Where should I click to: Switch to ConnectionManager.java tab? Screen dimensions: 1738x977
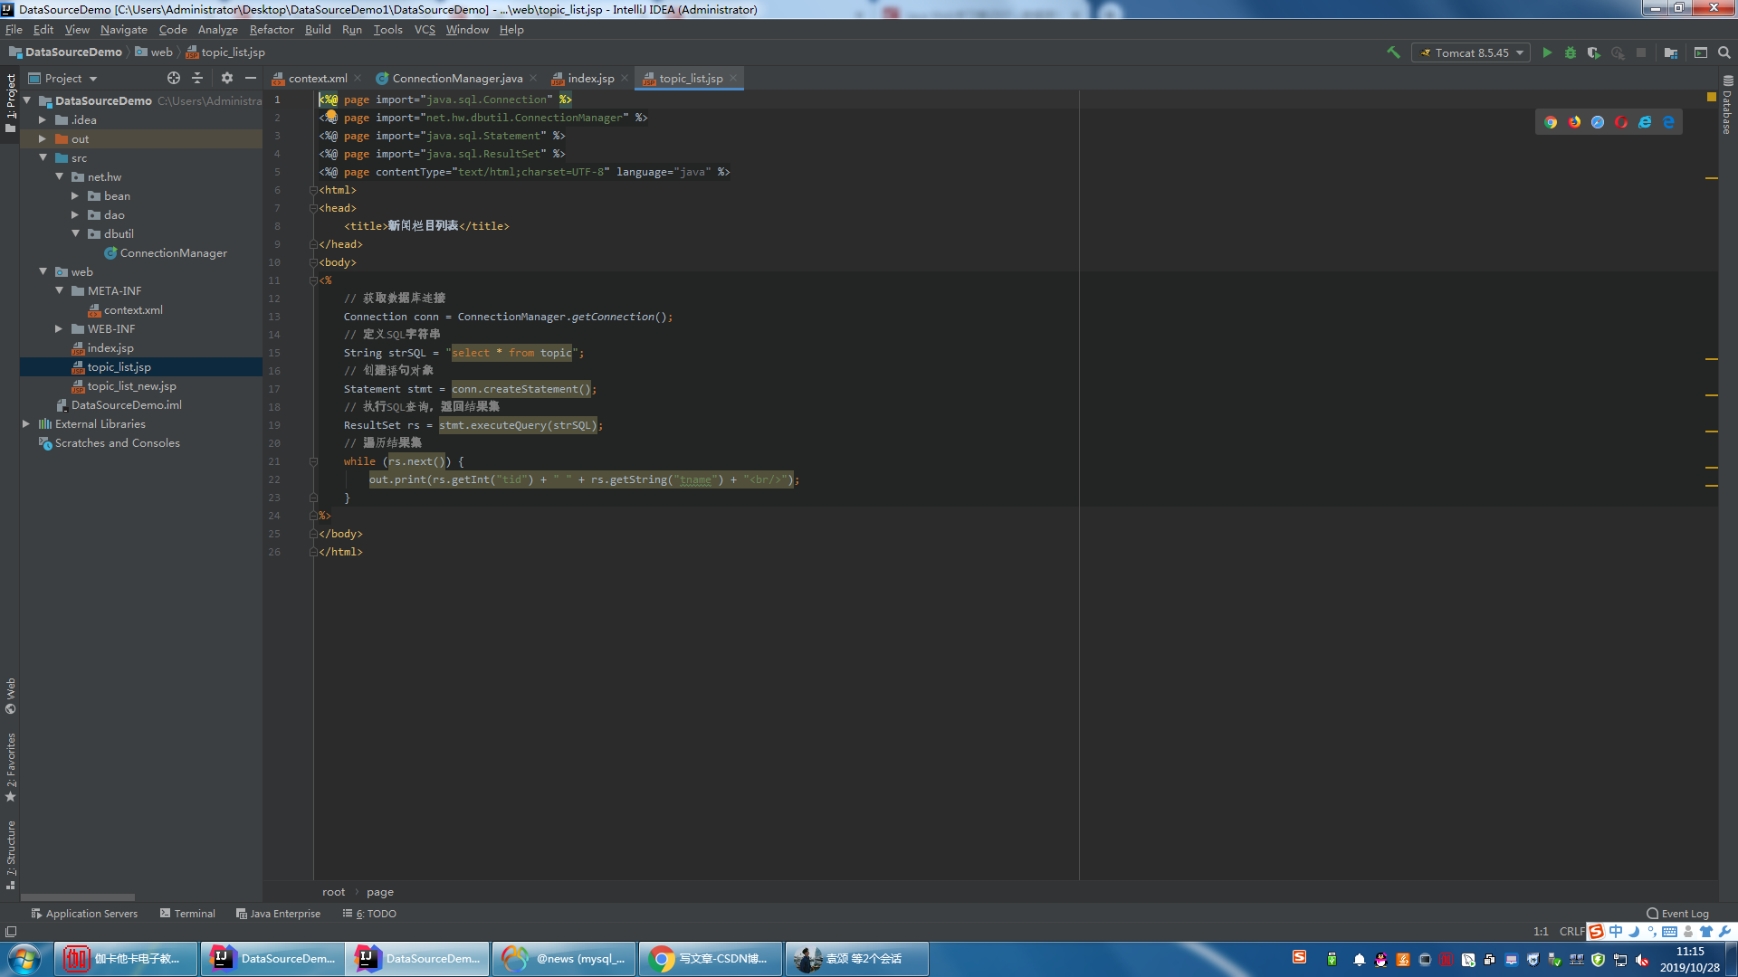tap(456, 79)
